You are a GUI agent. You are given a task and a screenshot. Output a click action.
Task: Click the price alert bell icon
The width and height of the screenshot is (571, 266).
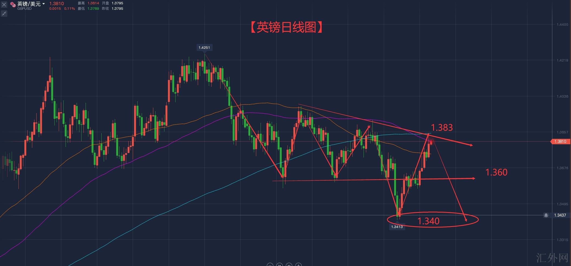[546, 215]
